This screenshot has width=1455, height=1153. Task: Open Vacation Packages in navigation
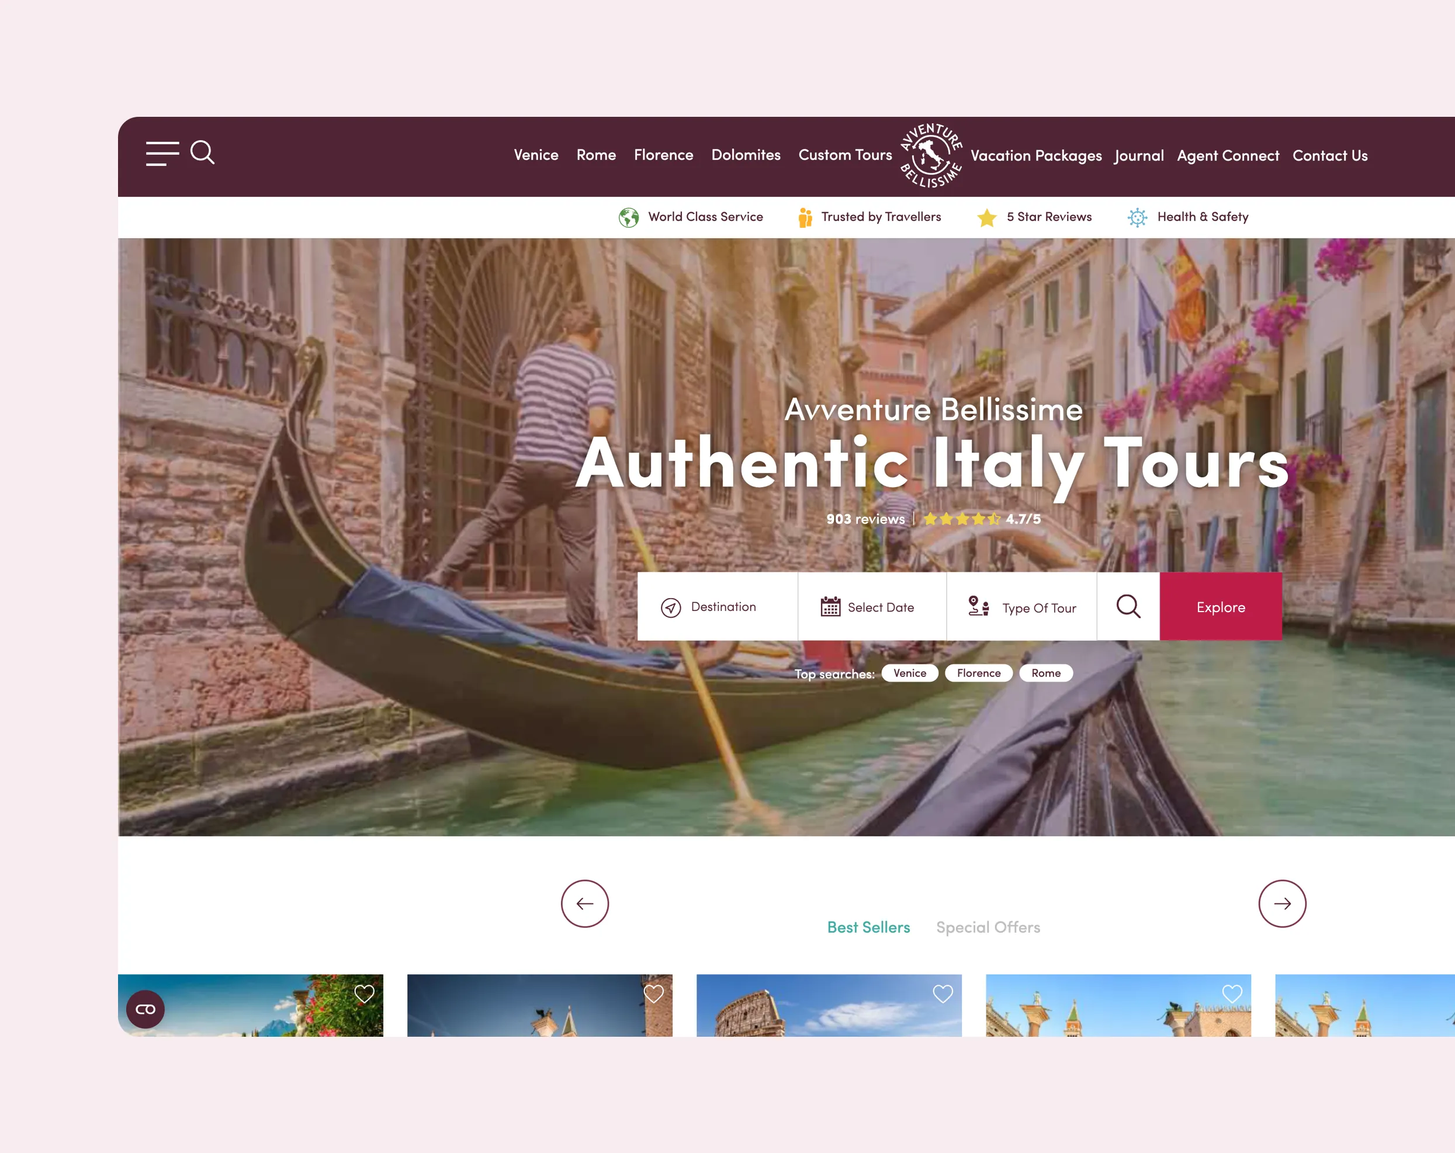(1036, 156)
